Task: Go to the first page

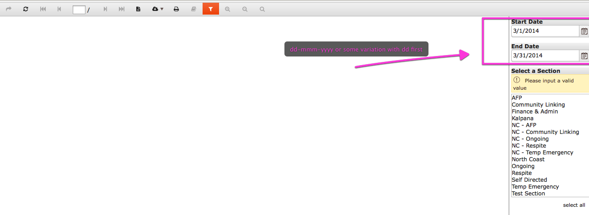Action: pos(43,9)
